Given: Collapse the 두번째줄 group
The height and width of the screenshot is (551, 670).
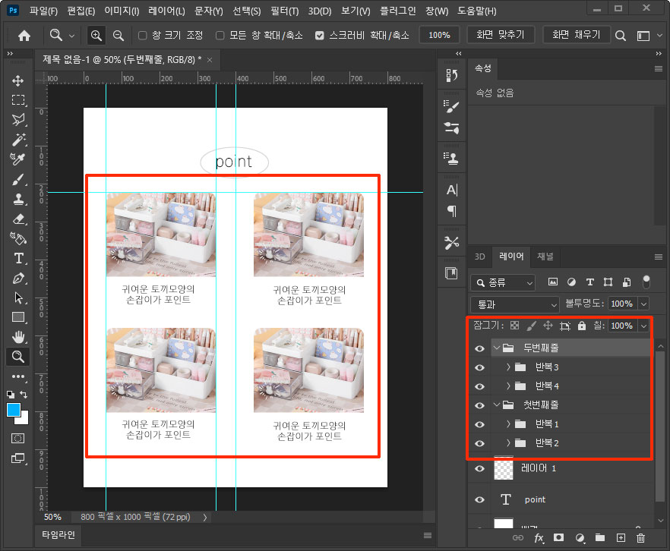Looking at the screenshot, I should pyautogui.click(x=497, y=348).
